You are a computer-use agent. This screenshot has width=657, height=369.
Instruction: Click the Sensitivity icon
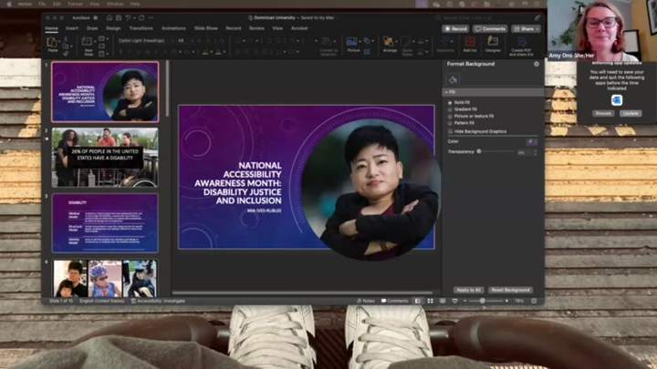(445, 41)
